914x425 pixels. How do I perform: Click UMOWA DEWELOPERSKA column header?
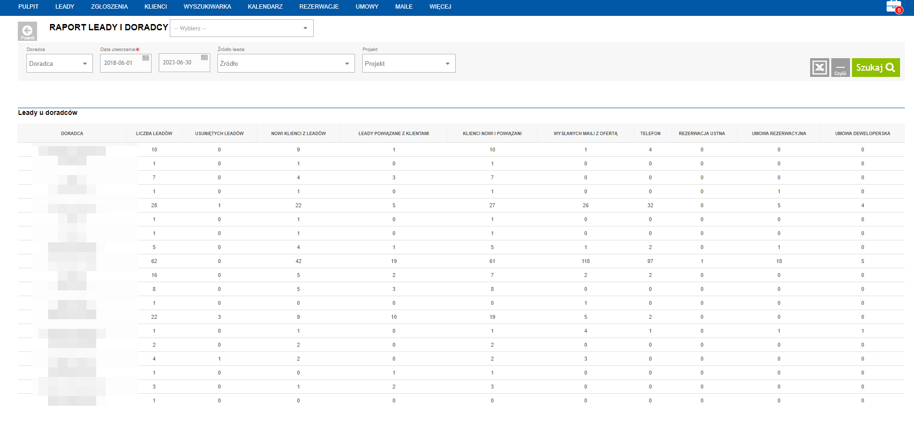coord(863,134)
